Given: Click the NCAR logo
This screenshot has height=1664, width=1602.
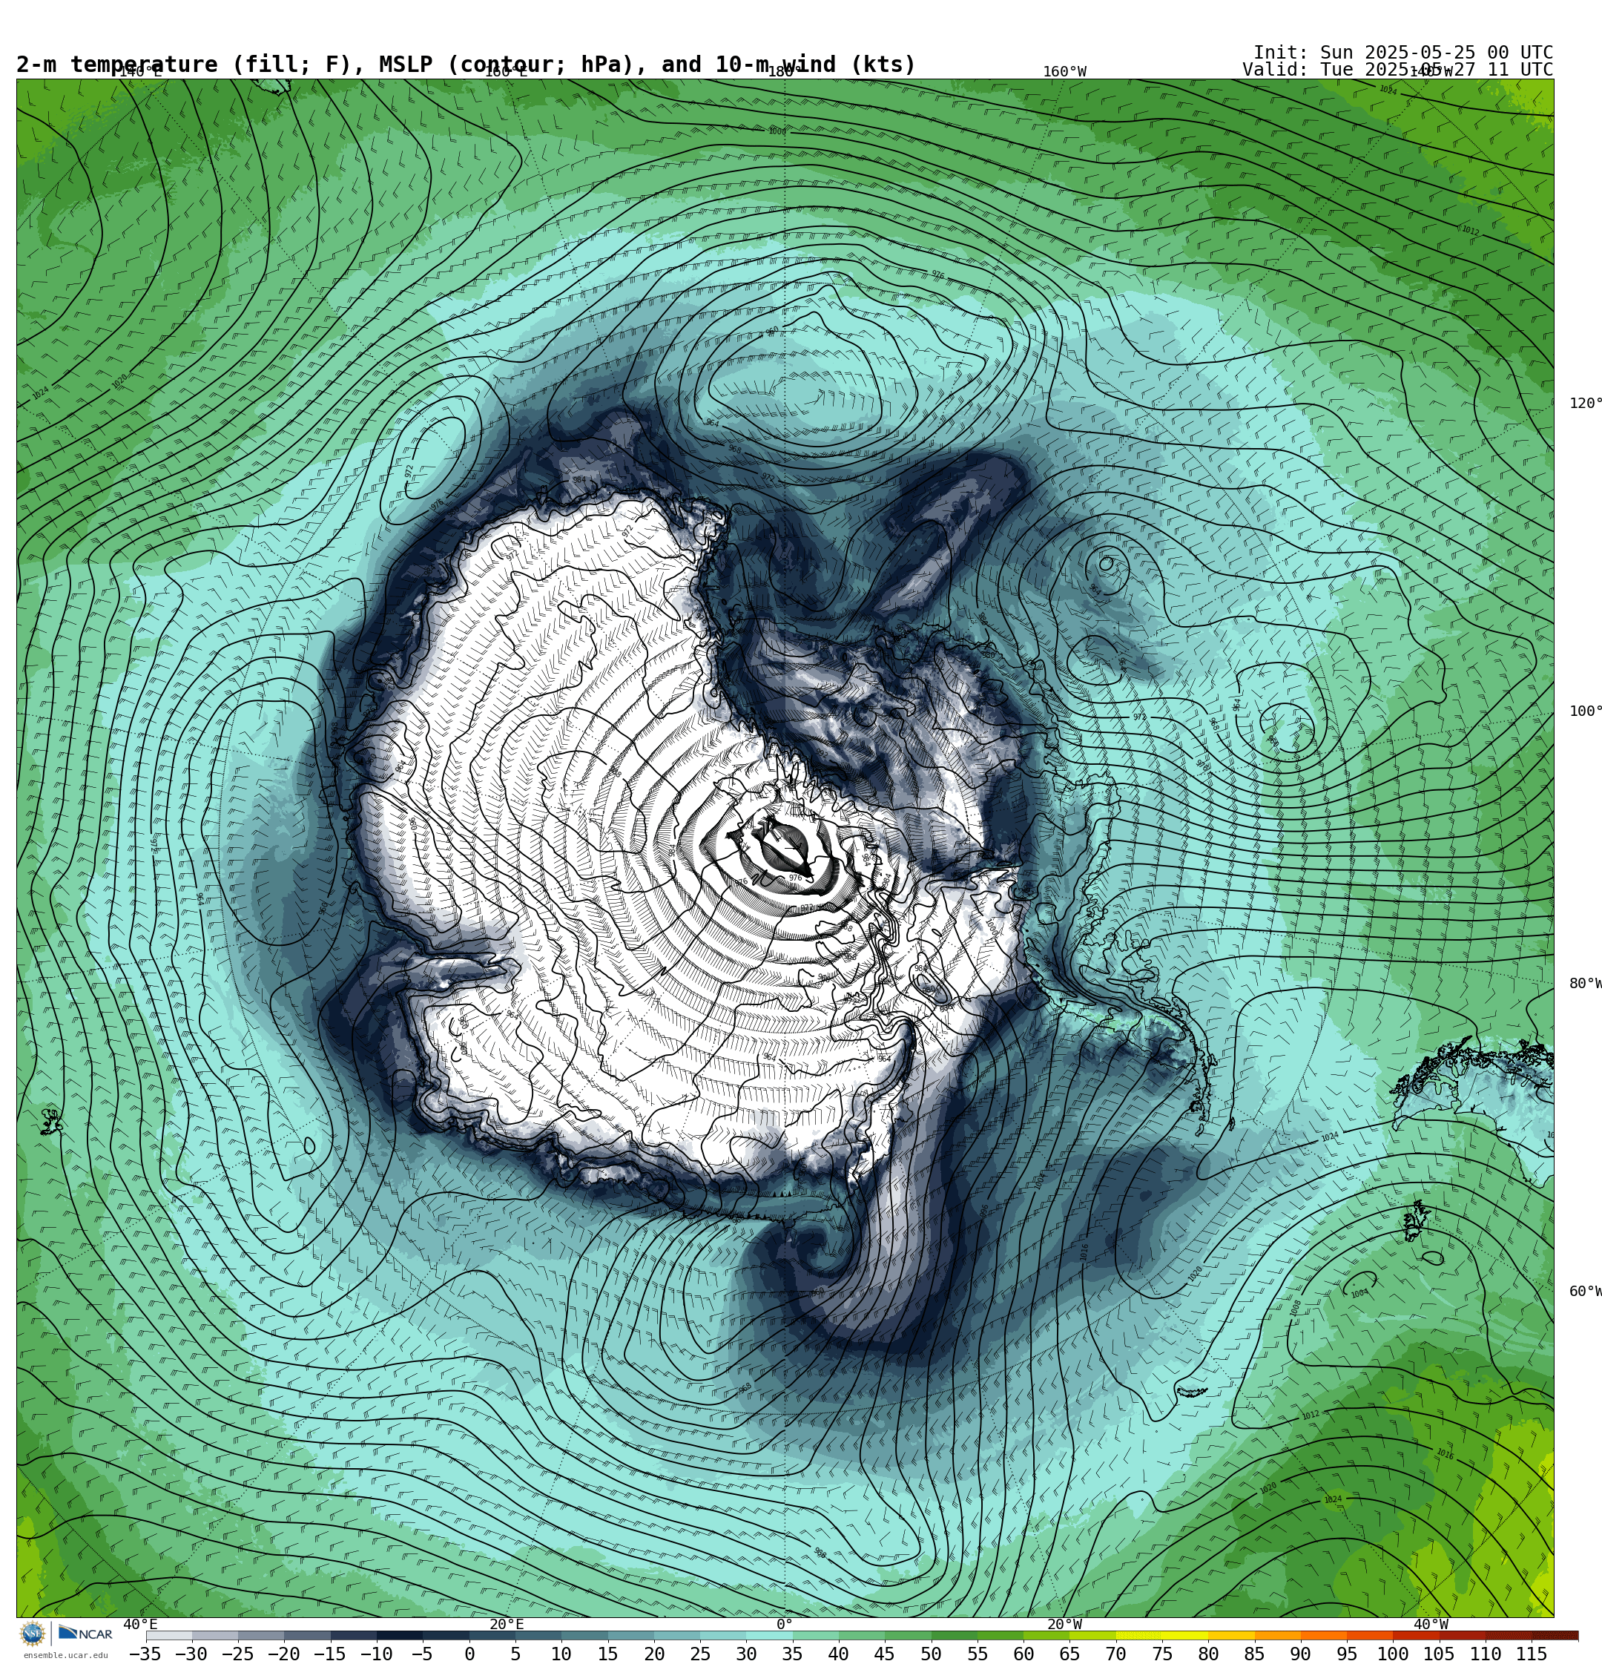Looking at the screenshot, I should coord(85,1634).
